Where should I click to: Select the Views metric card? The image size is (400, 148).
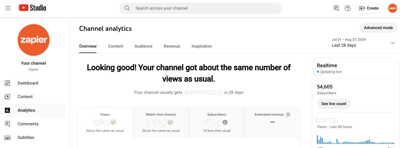tap(105, 123)
